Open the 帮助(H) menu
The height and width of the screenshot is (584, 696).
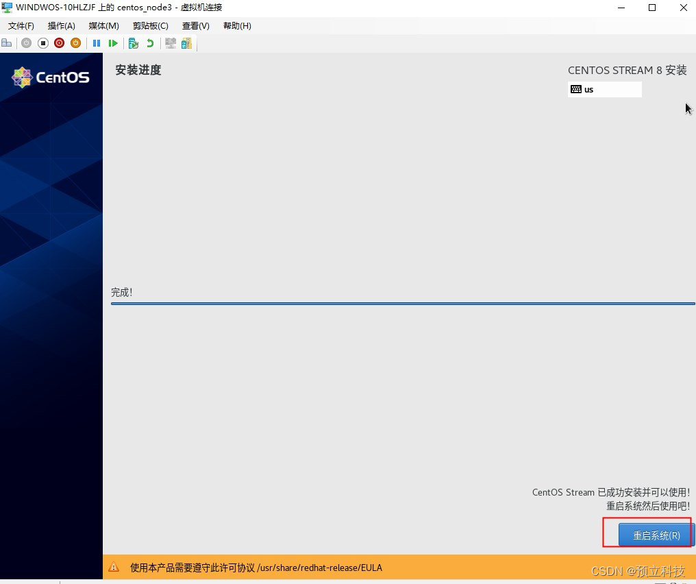[x=237, y=26]
